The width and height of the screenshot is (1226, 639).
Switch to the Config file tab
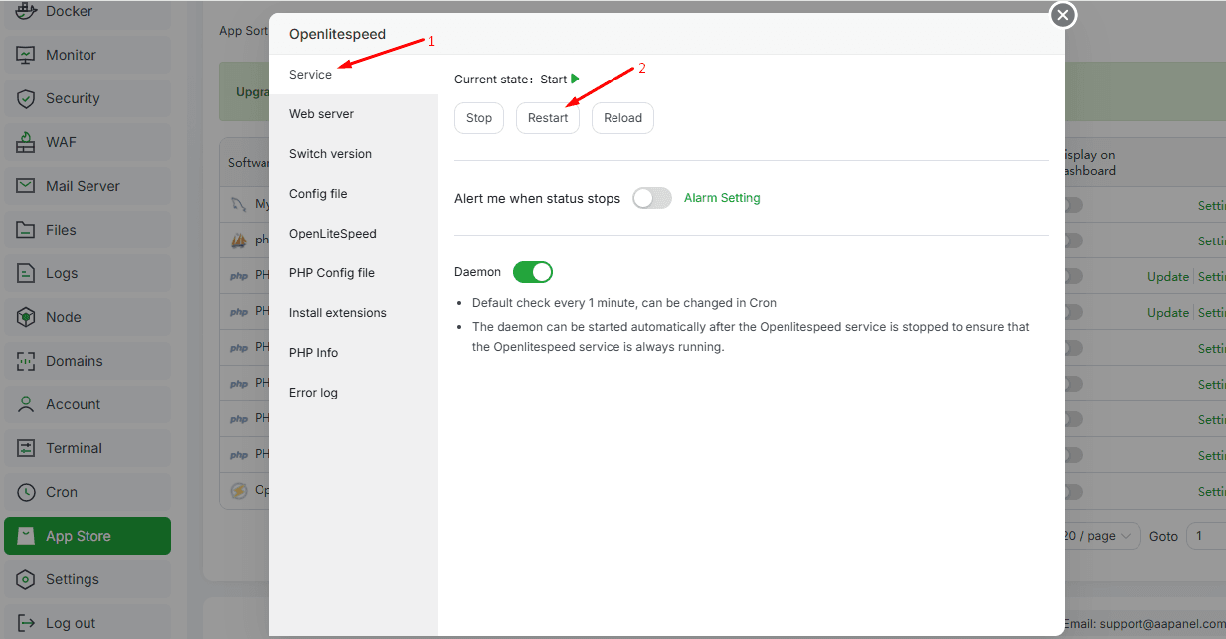tap(318, 194)
